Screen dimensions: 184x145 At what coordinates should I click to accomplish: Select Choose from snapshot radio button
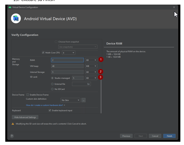56,42
